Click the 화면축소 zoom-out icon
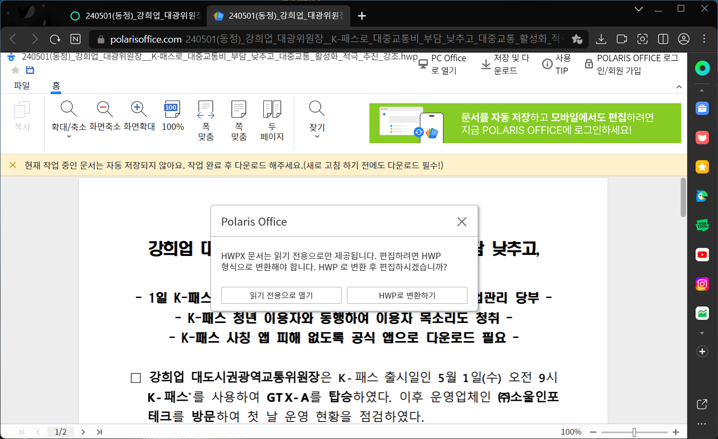718x439 pixels. (x=104, y=109)
